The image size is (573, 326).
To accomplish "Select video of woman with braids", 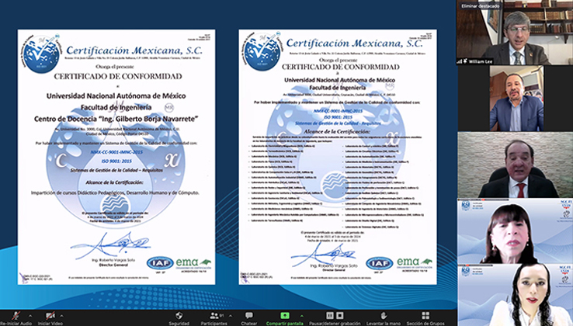I will [x=515, y=295].
